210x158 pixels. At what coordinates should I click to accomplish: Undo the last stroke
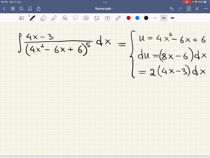pos(171,9)
